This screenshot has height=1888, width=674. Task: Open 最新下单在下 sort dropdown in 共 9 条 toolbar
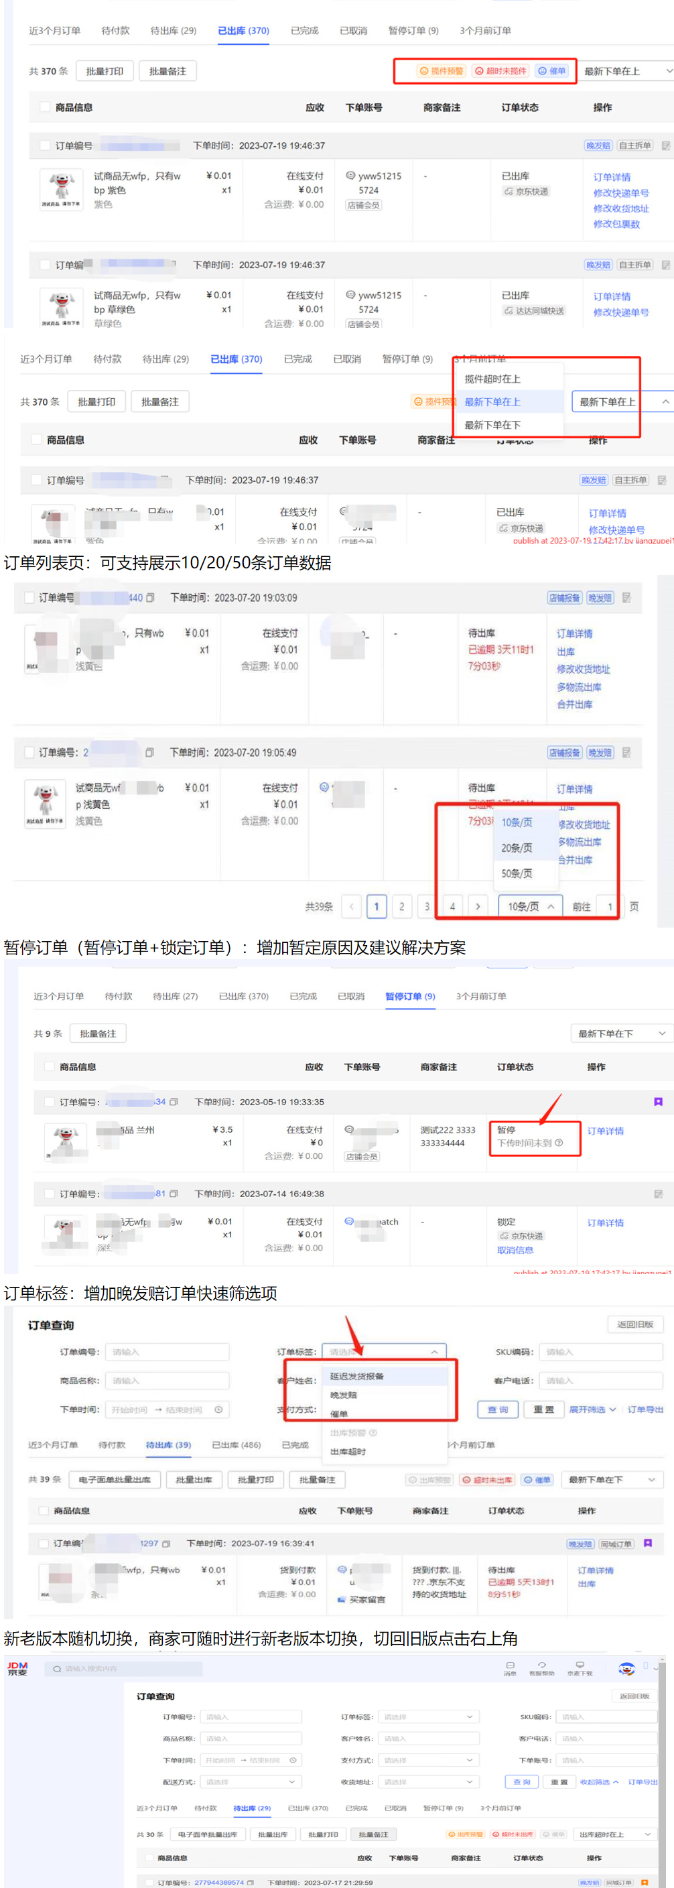621,1033
